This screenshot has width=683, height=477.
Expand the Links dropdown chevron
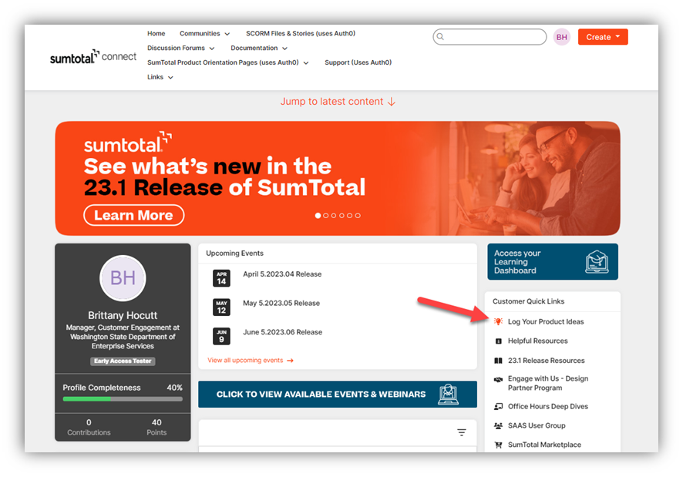click(x=171, y=78)
